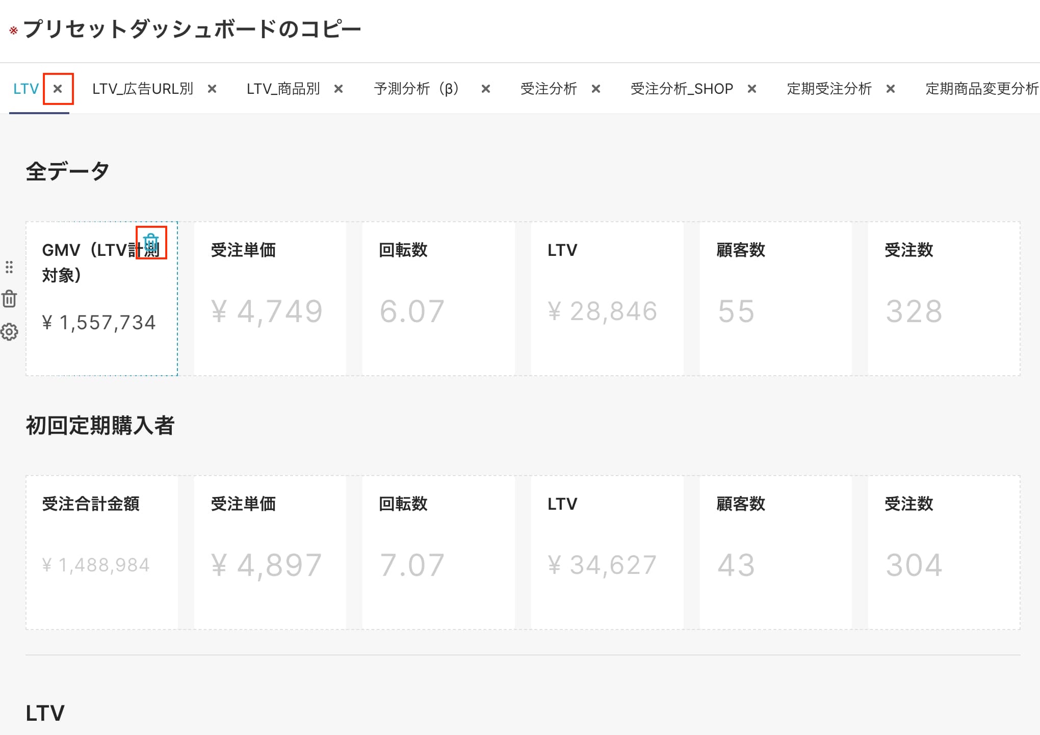This screenshot has width=1040, height=735.
Task: Click the drag handle dots beside the GMV card
Action: (x=9, y=267)
